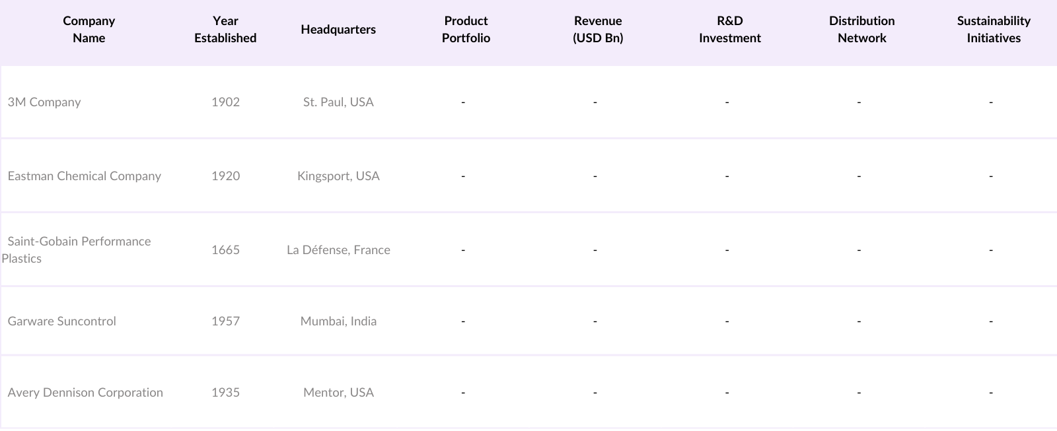Image resolution: width=1057 pixels, height=431 pixels.
Task: Click the St. Paul, USA cell
Action: click(338, 102)
